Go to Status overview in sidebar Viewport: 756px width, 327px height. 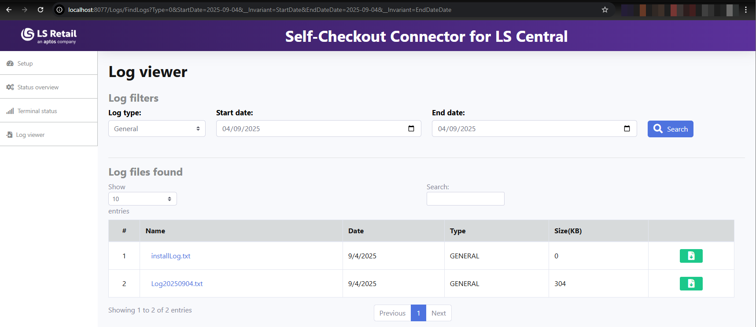point(38,87)
